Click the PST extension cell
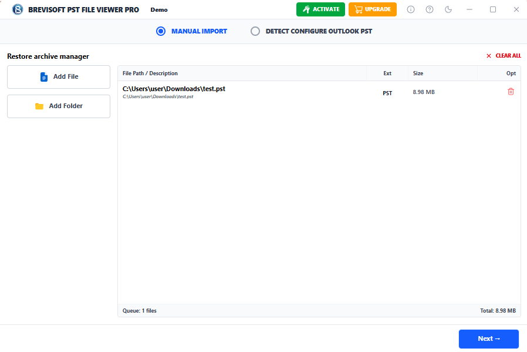Viewport: 527px width, 352px height. pos(387,93)
